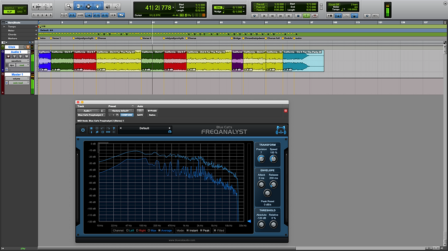
Task: Go to previous preset arrow left of Default
Action: [121, 128]
